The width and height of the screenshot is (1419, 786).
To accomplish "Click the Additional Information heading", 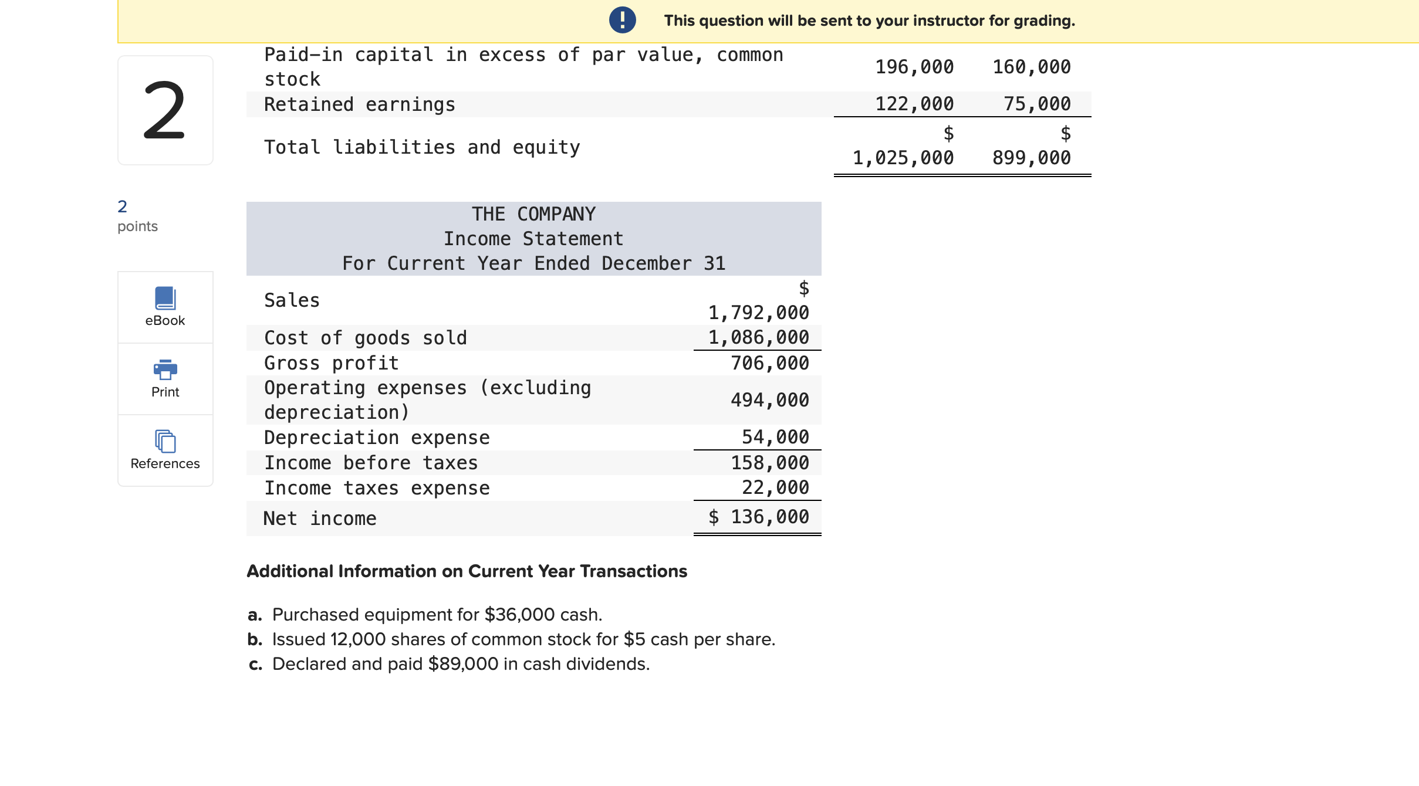I will pyautogui.click(x=467, y=571).
